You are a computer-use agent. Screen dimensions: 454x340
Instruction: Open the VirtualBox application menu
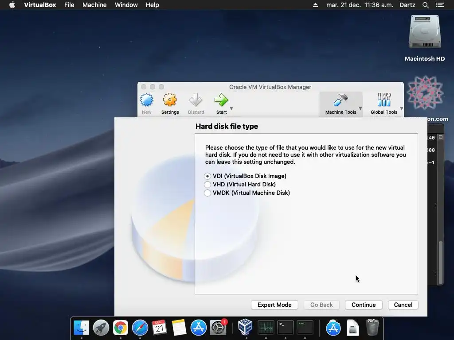tap(40, 5)
